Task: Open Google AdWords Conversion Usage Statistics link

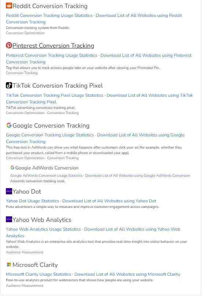Action: tap(47, 176)
